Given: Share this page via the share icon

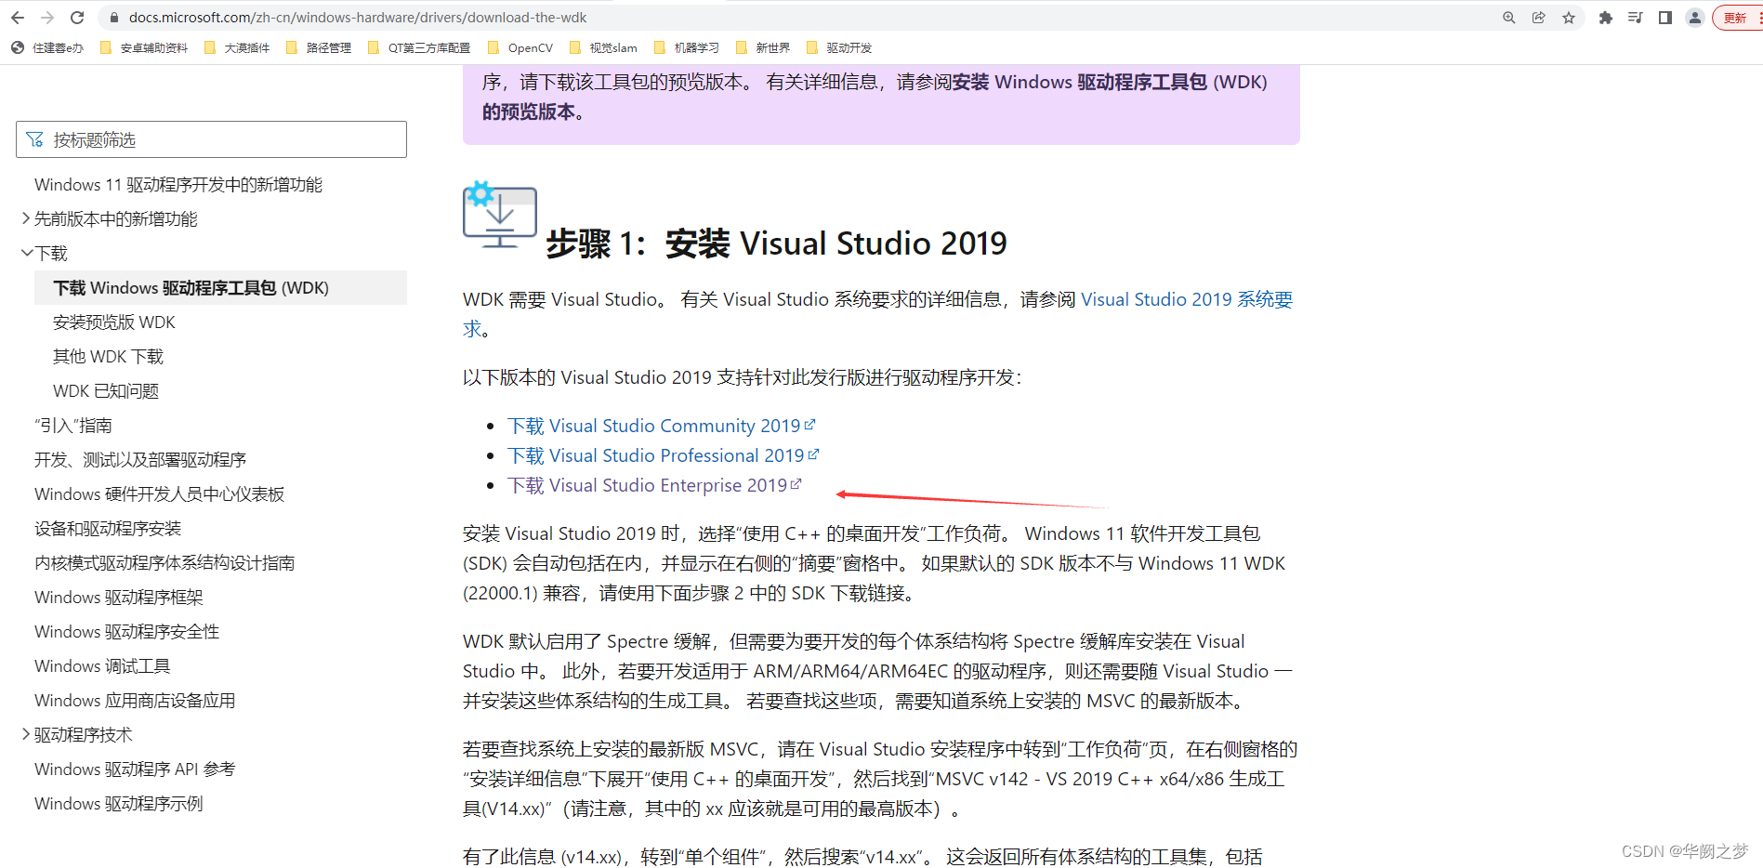Looking at the screenshot, I should tap(1539, 18).
